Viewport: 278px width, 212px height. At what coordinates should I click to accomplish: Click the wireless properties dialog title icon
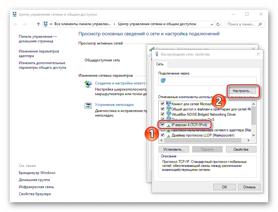(157, 54)
